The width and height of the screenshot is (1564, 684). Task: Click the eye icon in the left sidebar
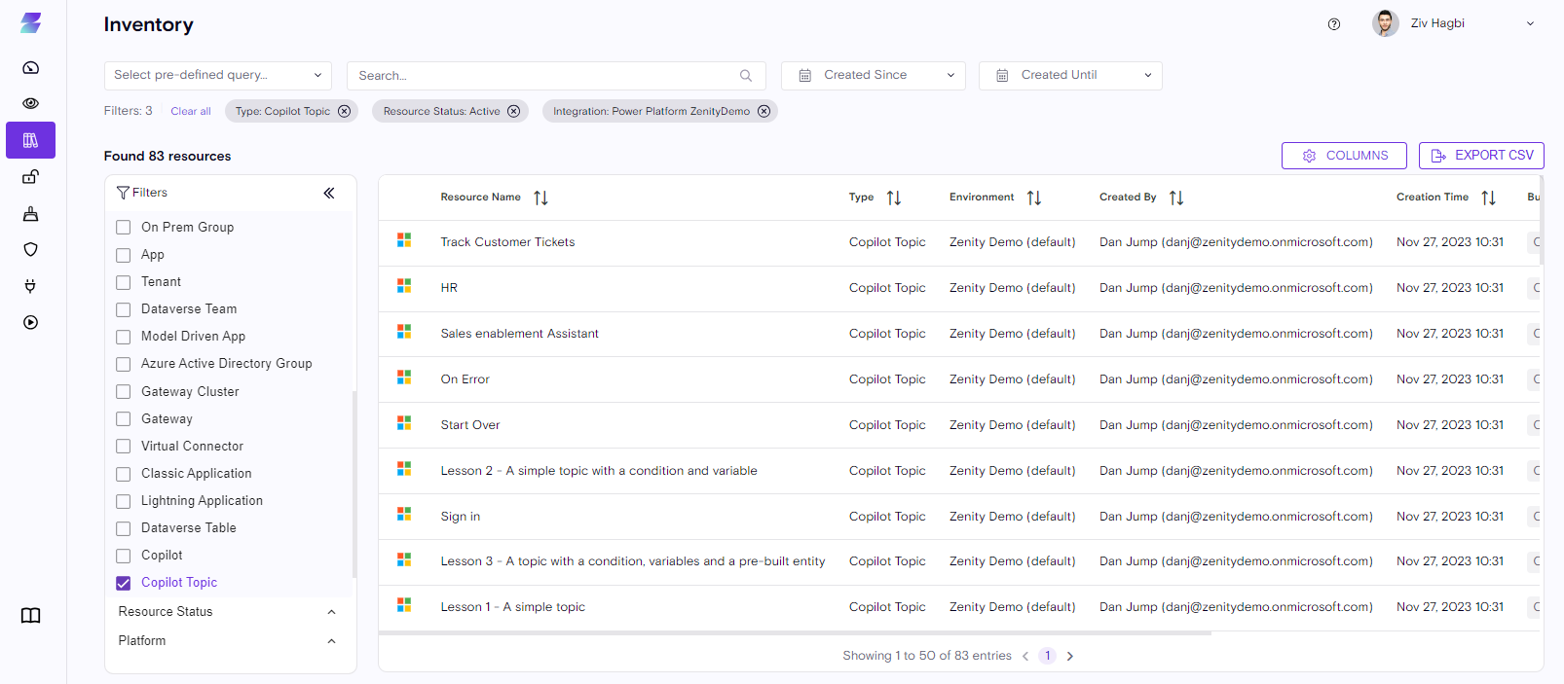30,103
